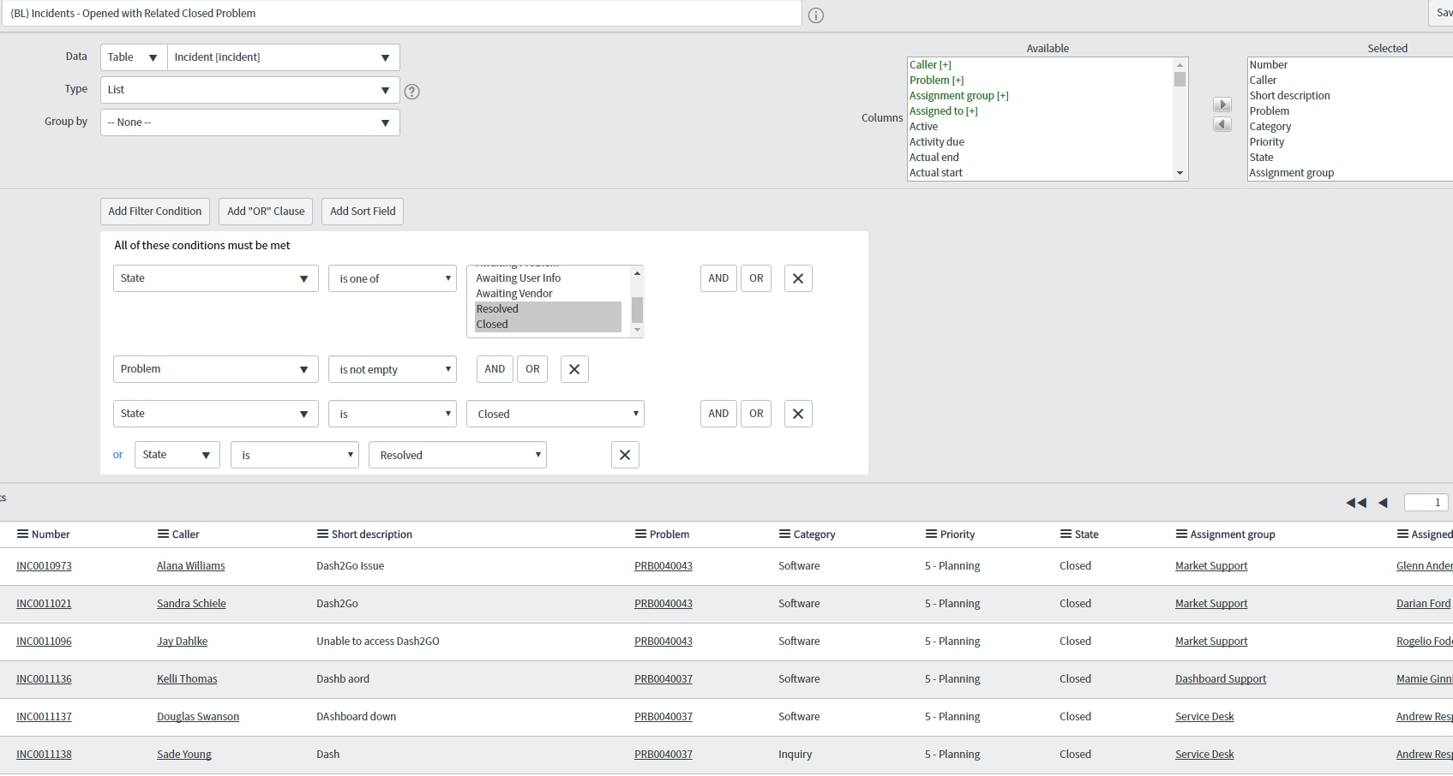This screenshot has width=1453, height=776.
Task: Click Add Filter Condition button
Action: (155, 212)
